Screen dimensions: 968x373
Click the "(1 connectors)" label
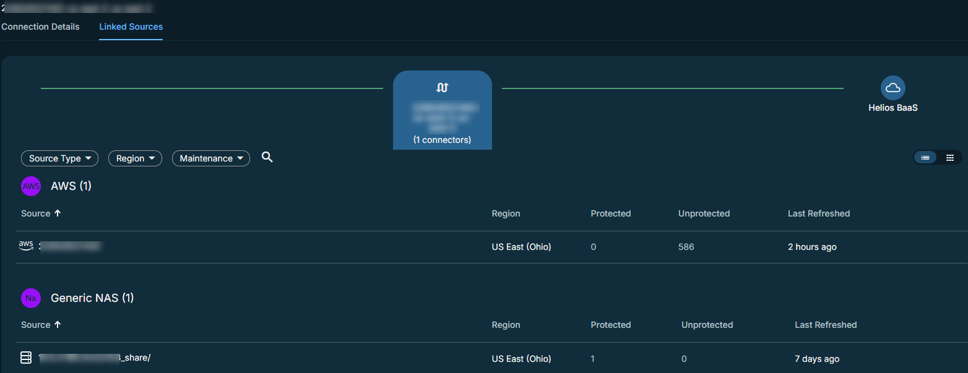click(442, 140)
